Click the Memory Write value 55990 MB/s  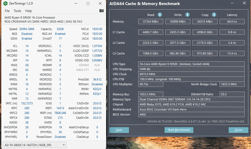(178, 22)
